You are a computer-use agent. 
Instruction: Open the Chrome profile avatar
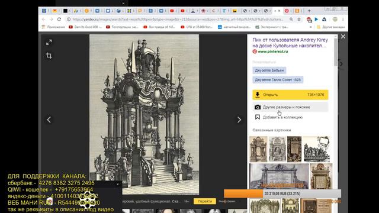coord(335,20)
